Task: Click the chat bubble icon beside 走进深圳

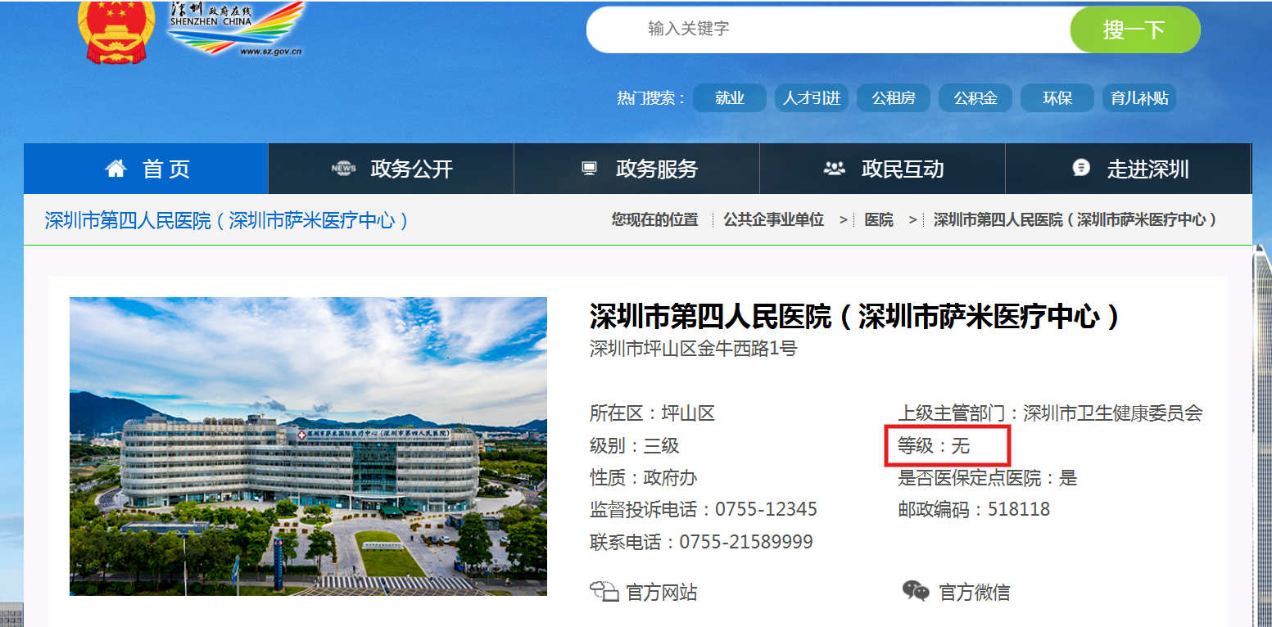Action: click(x=1081, y=168)
